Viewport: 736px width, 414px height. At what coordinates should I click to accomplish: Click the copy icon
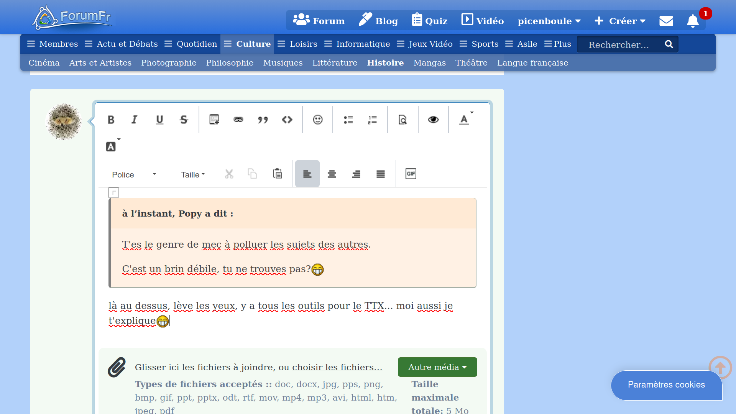tap(252, 174)
